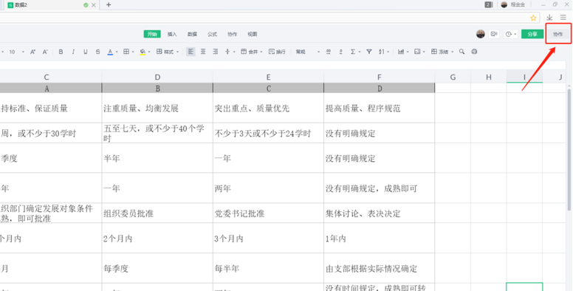
Task: Expand the borders dropdown arrow
Action: 133,52
